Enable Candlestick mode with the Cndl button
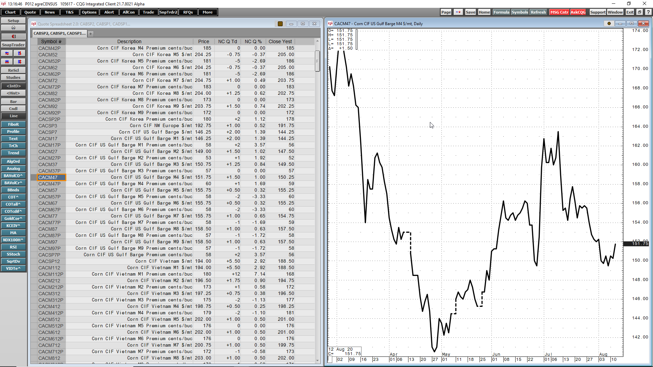Screen dimensions: 653x367 (x=13, y=108)
